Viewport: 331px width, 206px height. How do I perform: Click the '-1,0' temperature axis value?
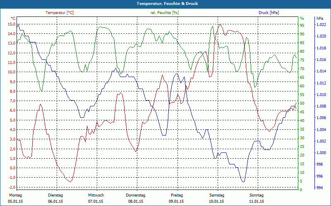click(x=12, y=178)
